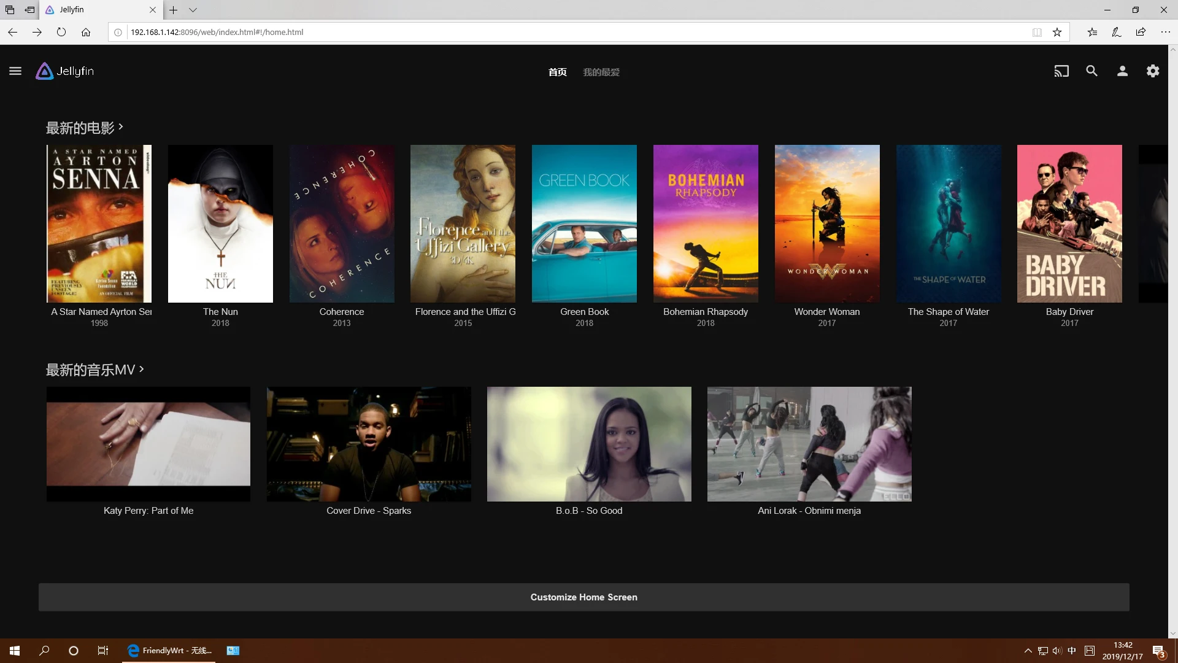Open The Shape of Water poster
Image resolution: width=1178 pixels, height=663 pixels.
point(949,223)
